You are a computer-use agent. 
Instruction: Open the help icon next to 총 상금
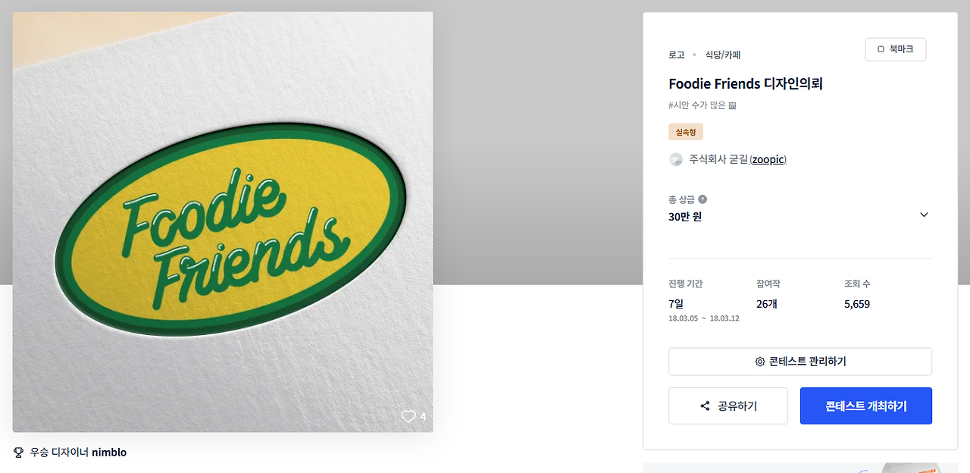[702, 199]
